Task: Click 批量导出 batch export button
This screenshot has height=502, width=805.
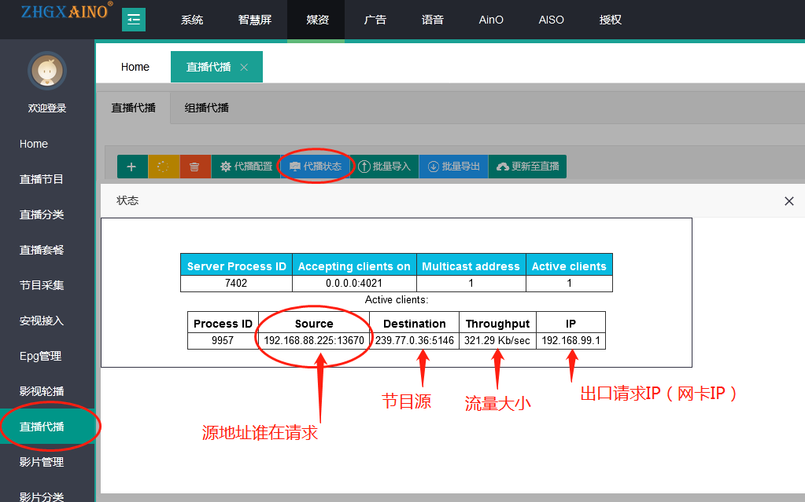Action: click(x=453, y=167)
